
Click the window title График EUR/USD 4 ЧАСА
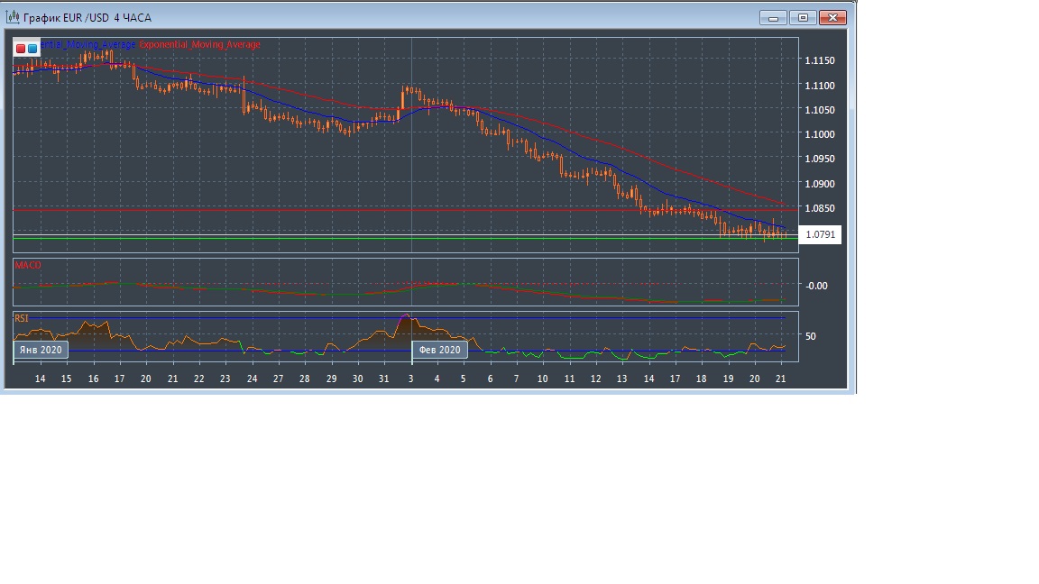click(86, 17)
